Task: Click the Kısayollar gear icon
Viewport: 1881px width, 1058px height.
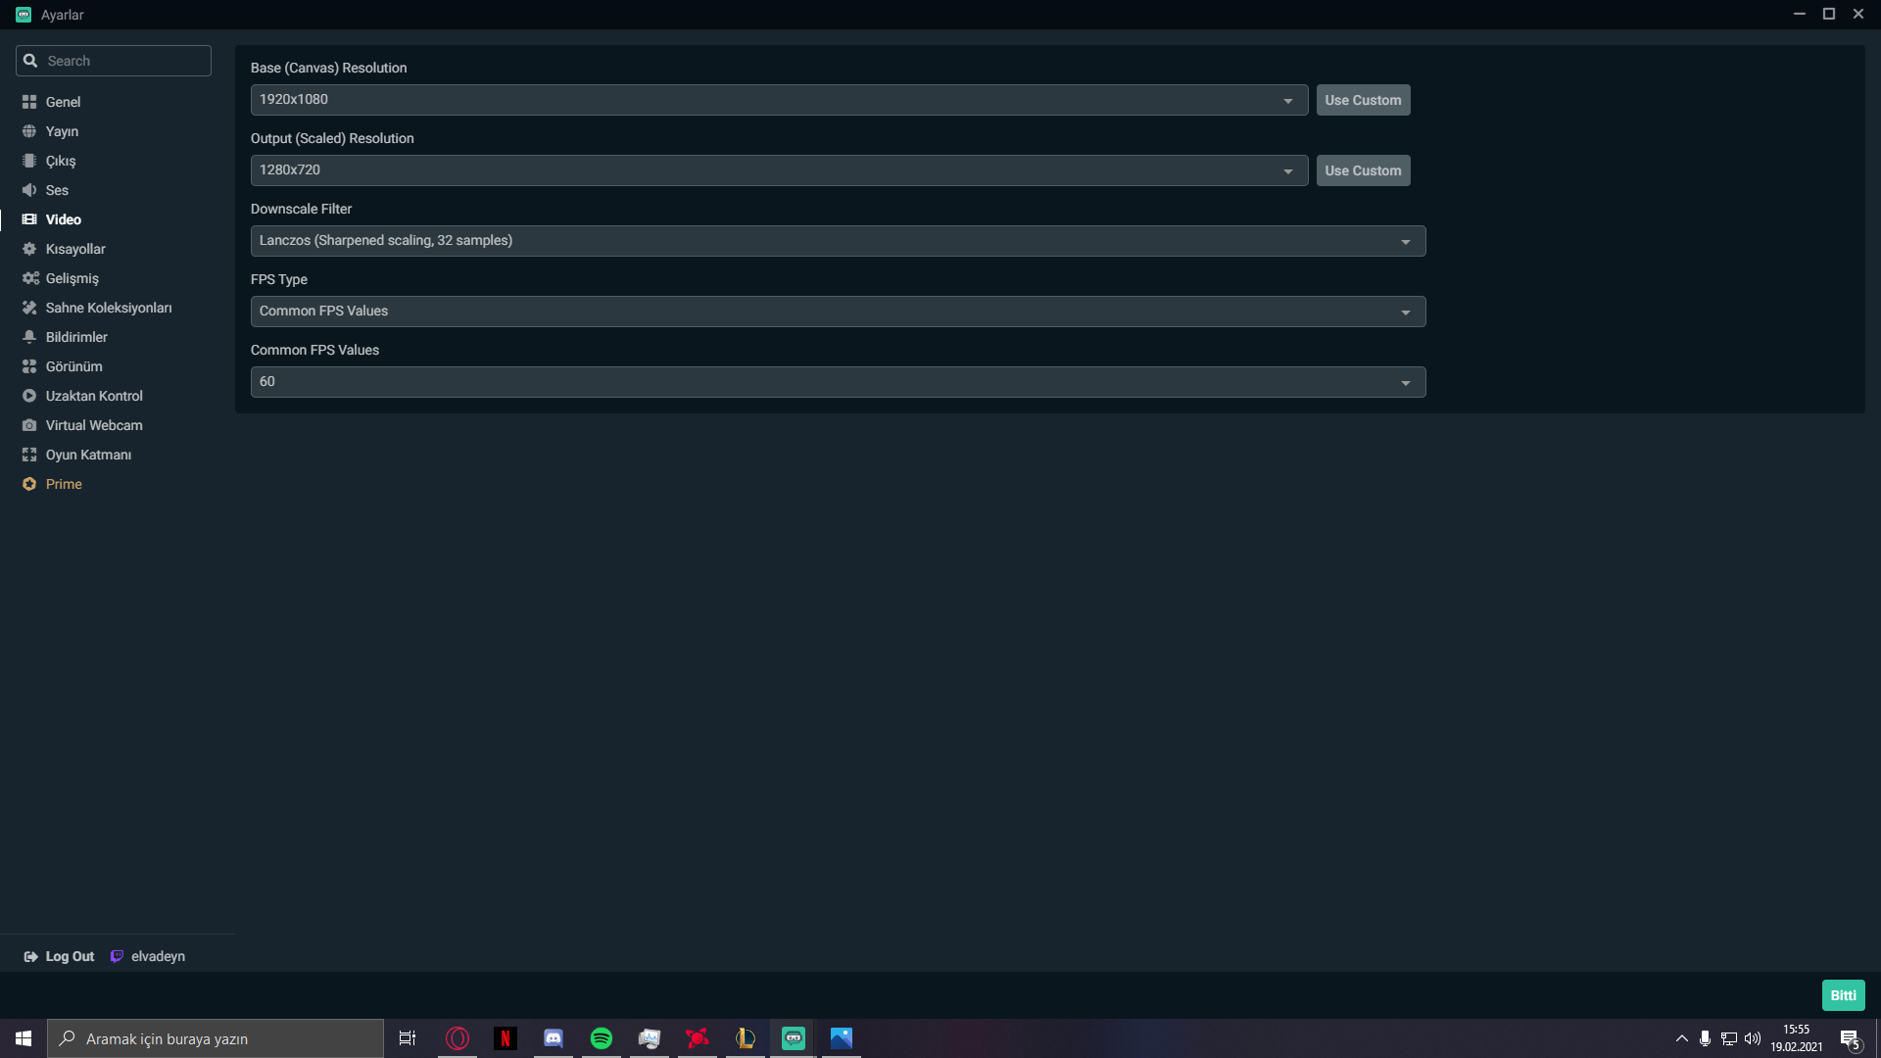Action: (29, 249)
